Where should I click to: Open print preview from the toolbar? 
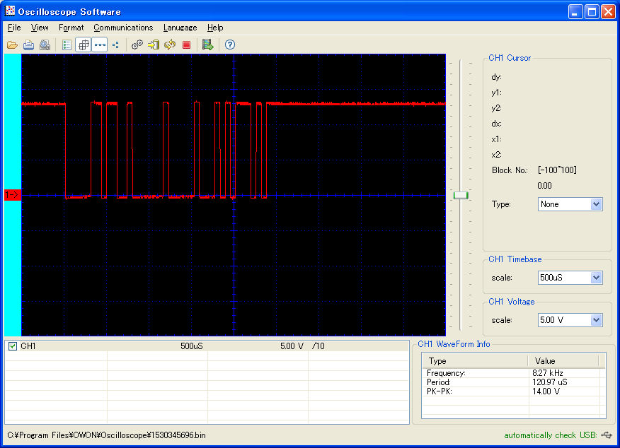point(45,45)
